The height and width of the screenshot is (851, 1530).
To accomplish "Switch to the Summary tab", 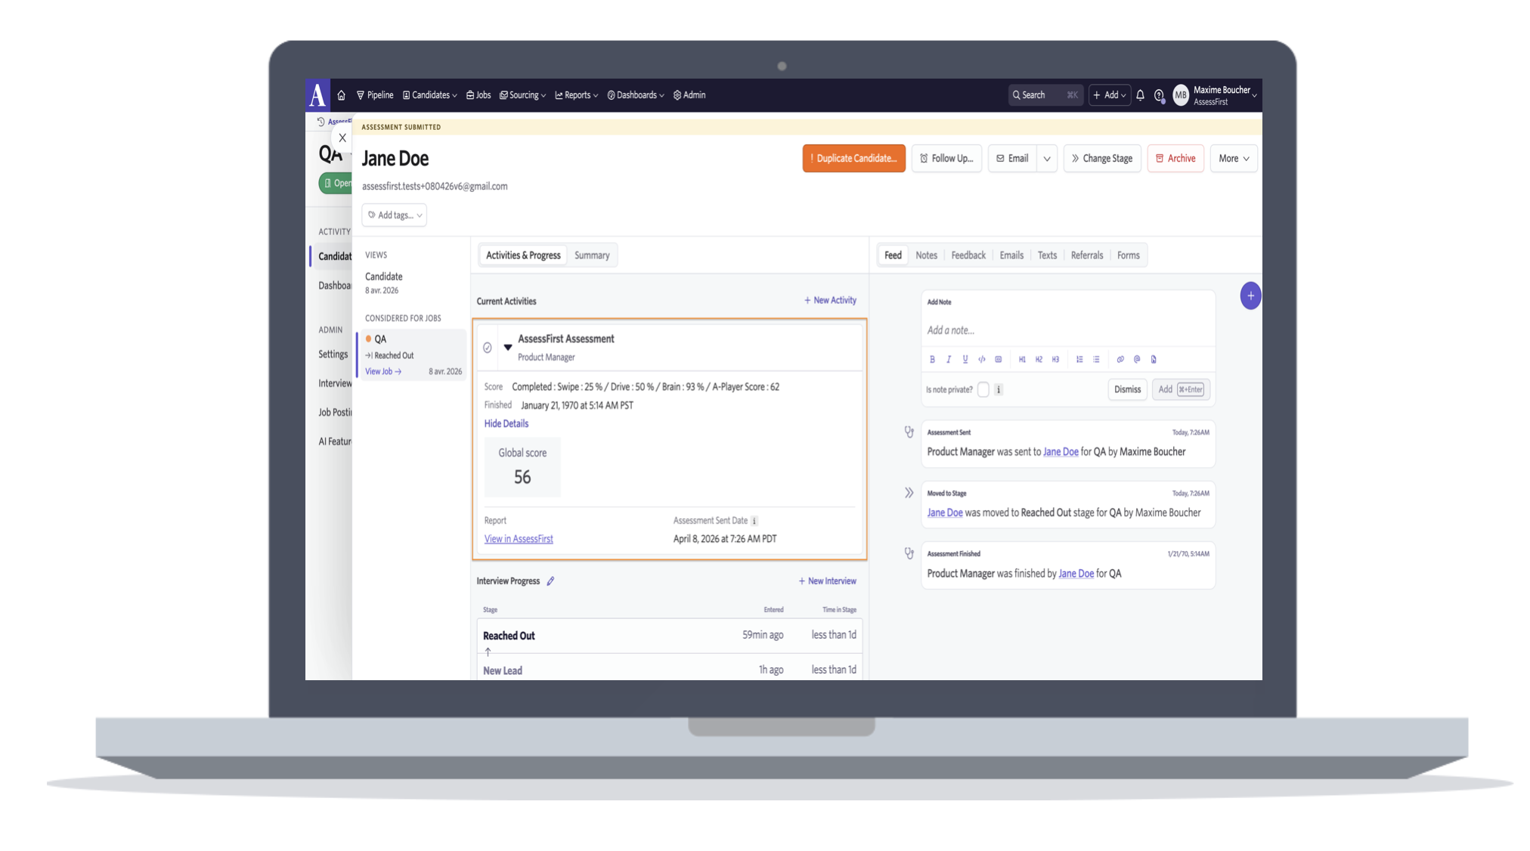I will pos(591,255).
